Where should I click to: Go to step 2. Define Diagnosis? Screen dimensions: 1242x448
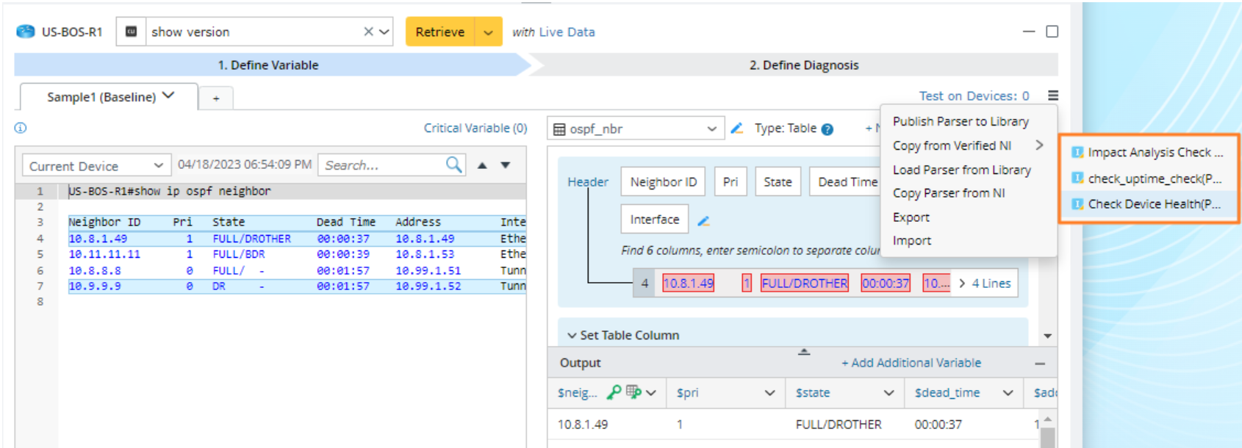tap(803, 65)
